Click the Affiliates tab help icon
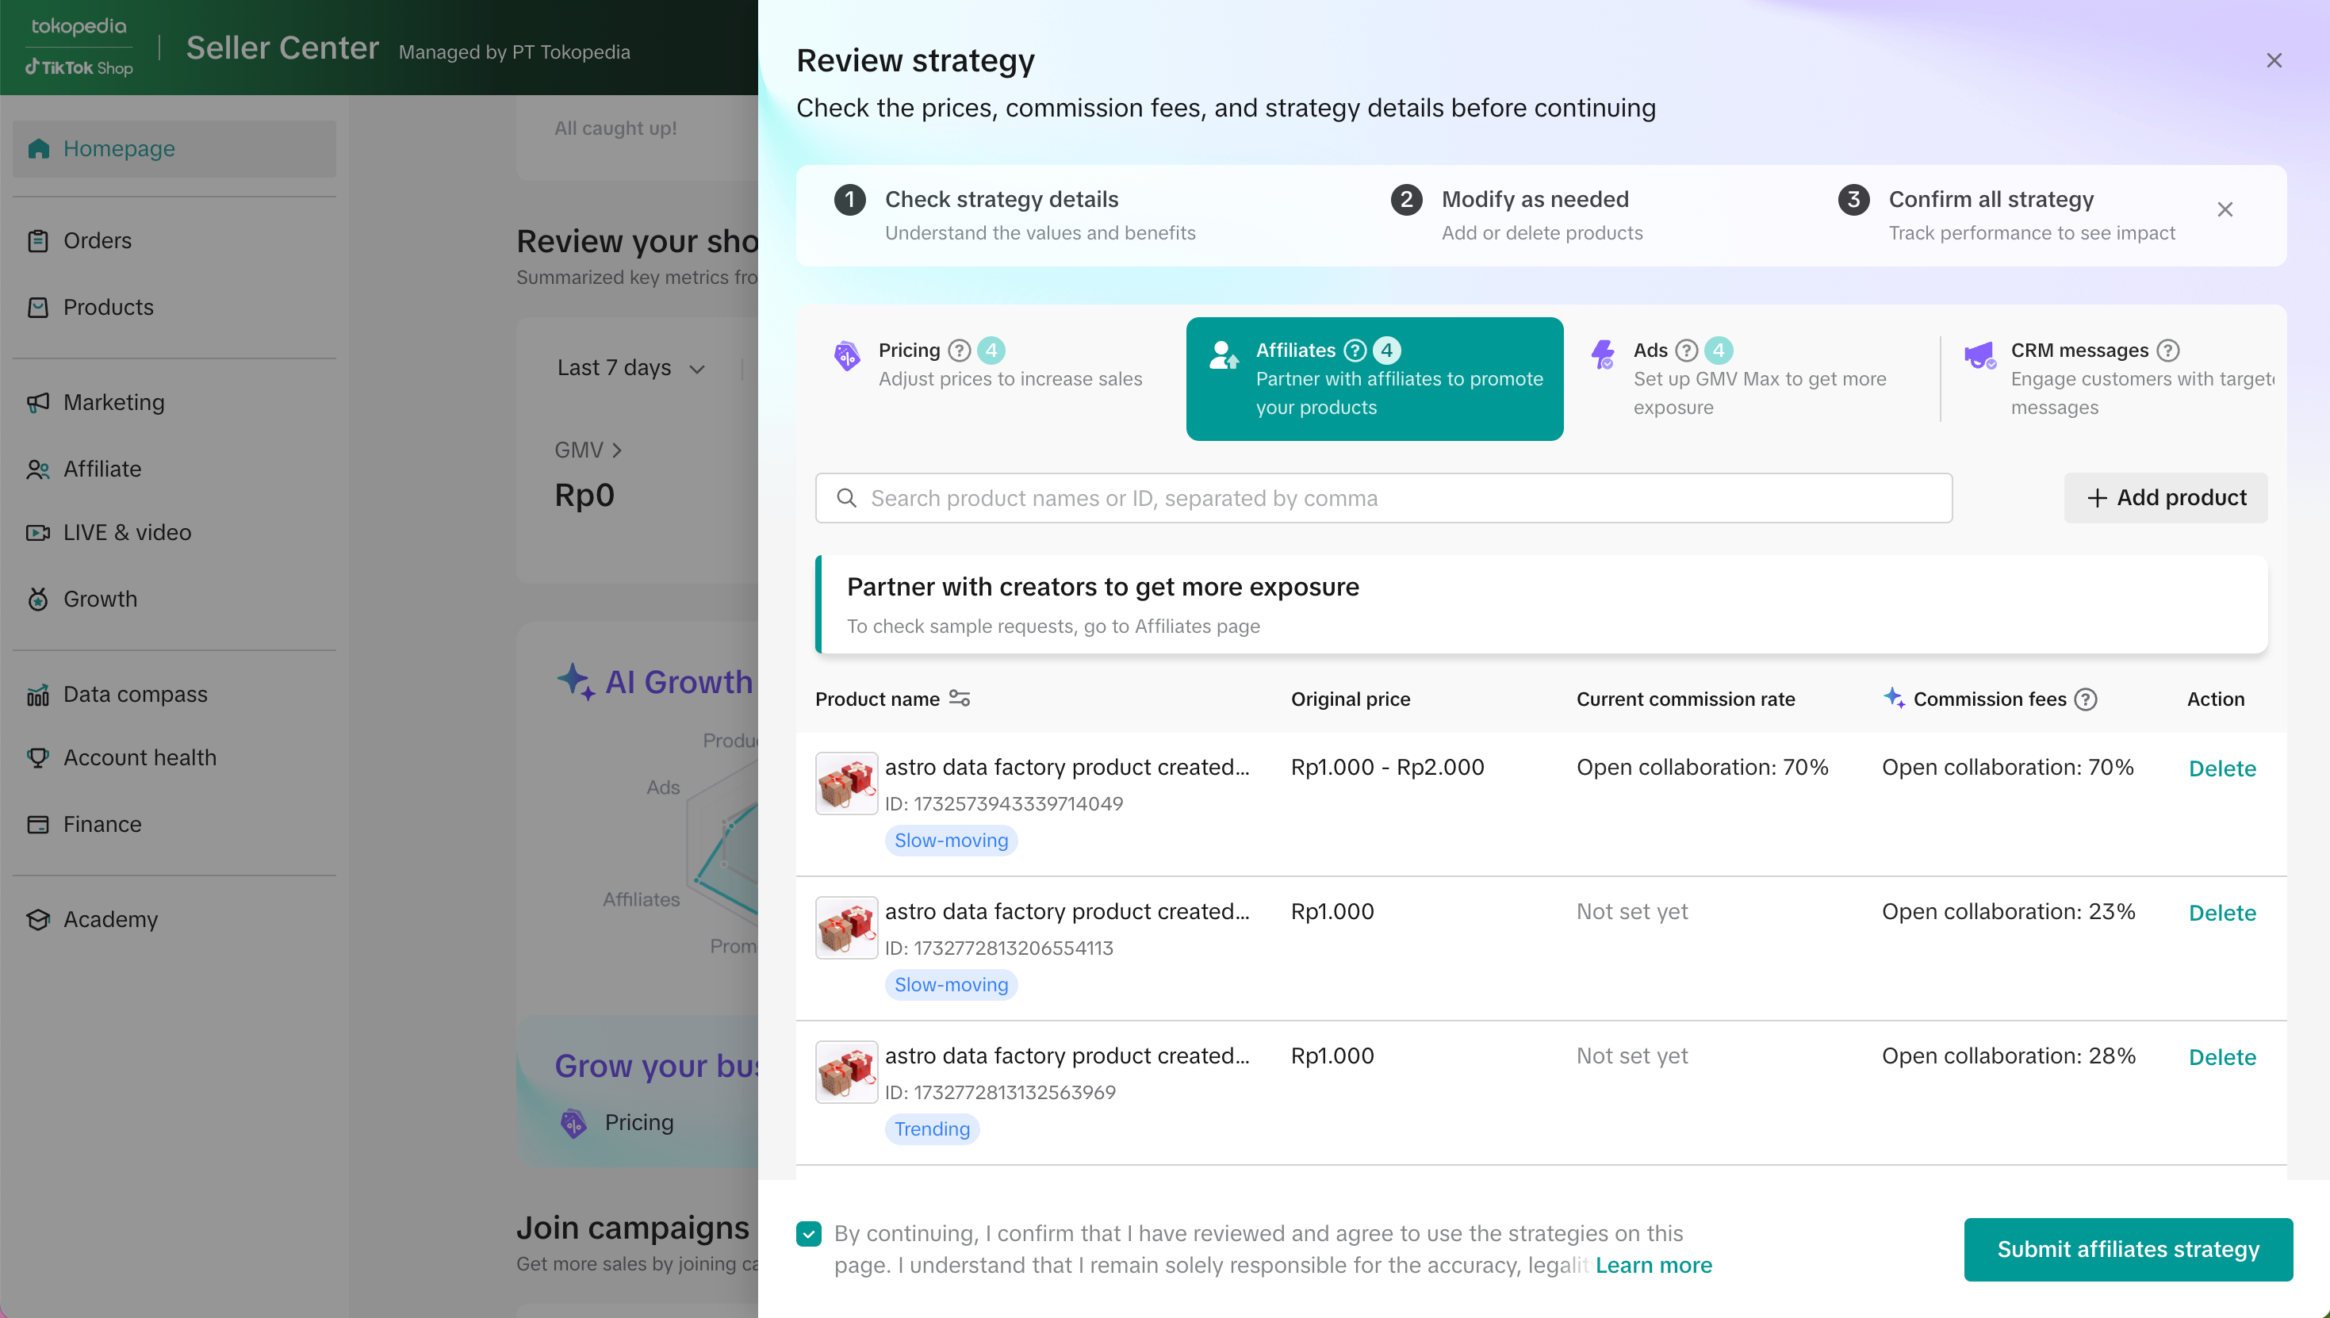 1355,351
